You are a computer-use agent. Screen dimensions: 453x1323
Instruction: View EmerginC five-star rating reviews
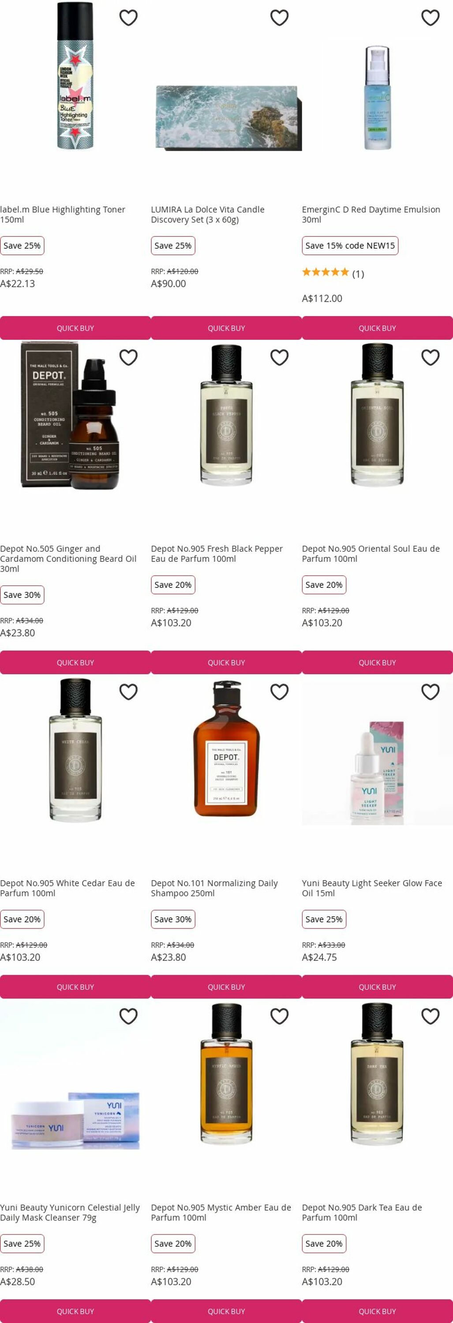pos(333,273)
